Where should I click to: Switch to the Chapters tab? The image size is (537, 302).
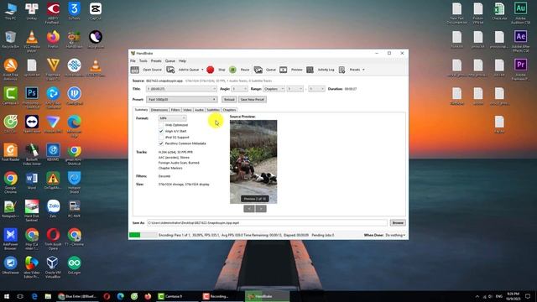click(229, 110)
